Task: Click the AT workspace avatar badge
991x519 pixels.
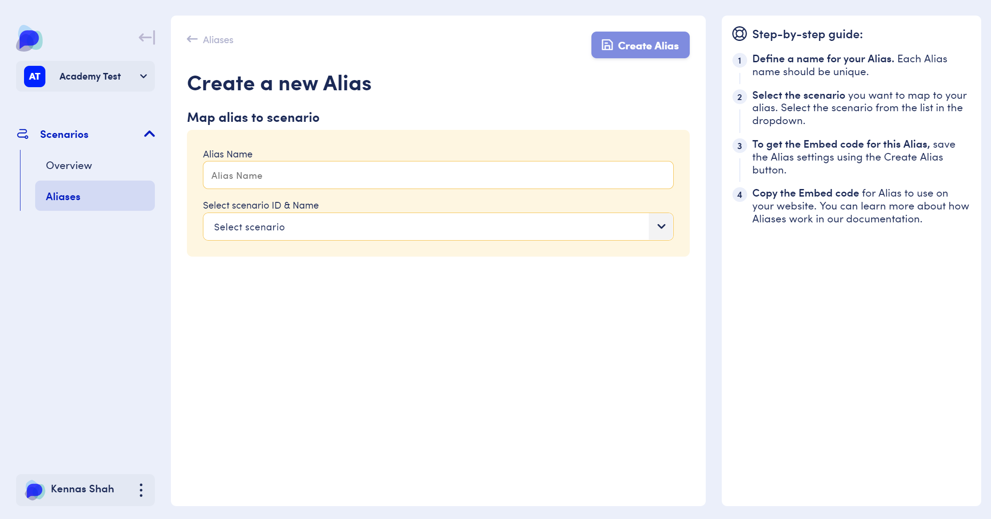Action: (35, 76)
